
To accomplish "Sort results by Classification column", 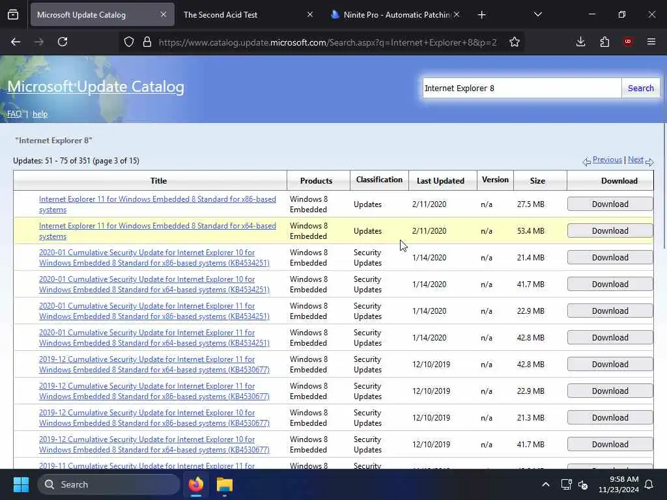I will tap(379, 180).
